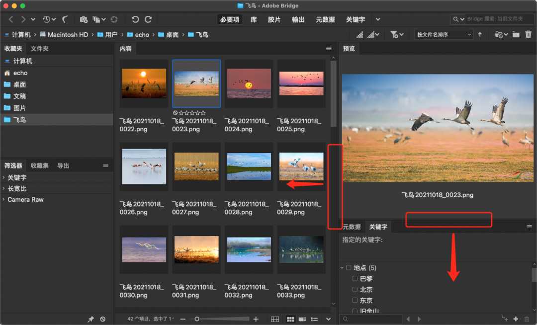This screenshot has width=537, height=325.
Task: Click add new keyword plus icon
Action: coord(516,319)
